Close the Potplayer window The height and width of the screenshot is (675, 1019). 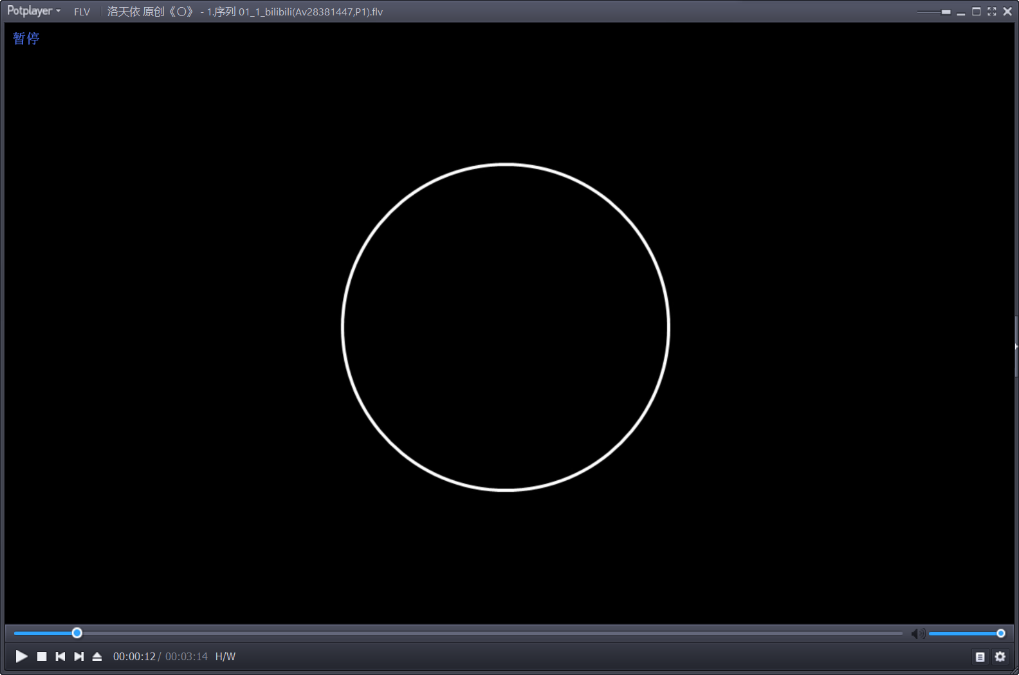point(1007,12)
